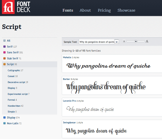Select the Slab Serif 71 category
This screenshot has width=162, height=139.
tap(14, 58)
